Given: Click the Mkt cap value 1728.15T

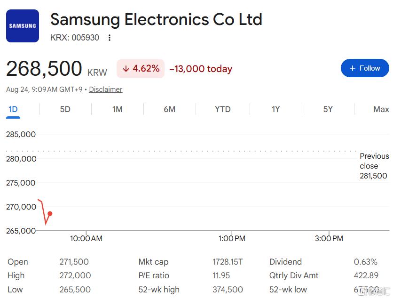Looking at the screenshot, I should click(x=228, y=262).
